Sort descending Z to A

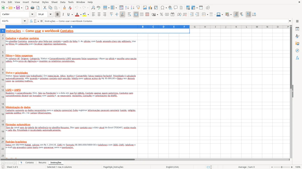coord(132,8)
